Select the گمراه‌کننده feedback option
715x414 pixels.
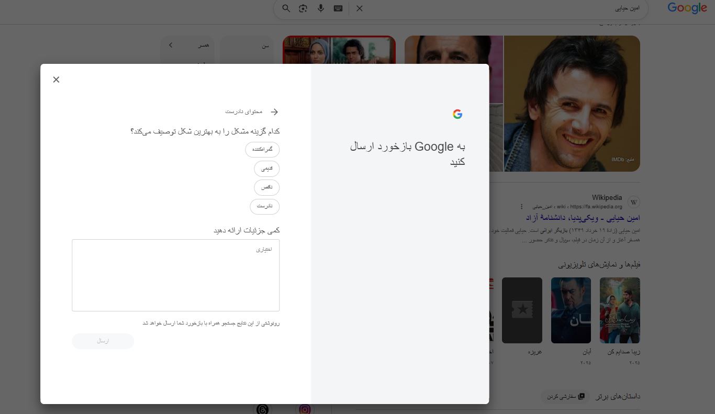click(x=262, y=150)
